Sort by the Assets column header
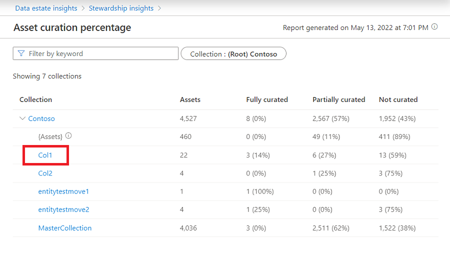450x256 pixels. 190,99
